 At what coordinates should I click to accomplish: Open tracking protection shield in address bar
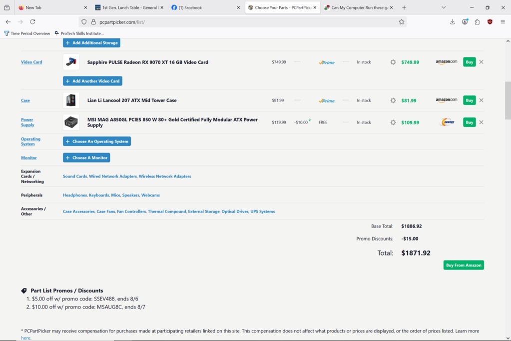coord(84,22)
